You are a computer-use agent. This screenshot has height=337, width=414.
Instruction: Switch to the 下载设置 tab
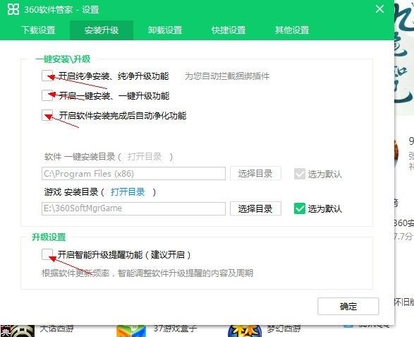(x=38, y=30)
